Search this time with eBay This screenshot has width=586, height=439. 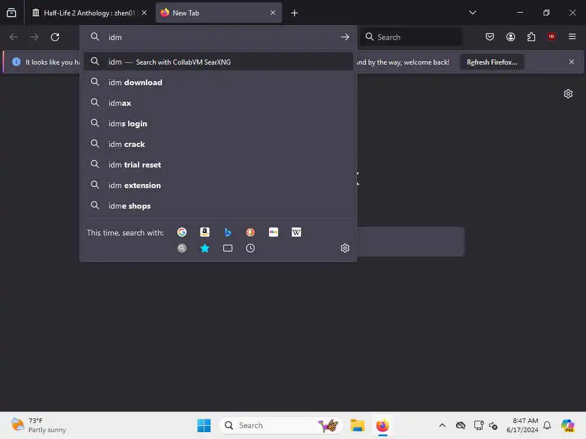(x=274, y=232)
